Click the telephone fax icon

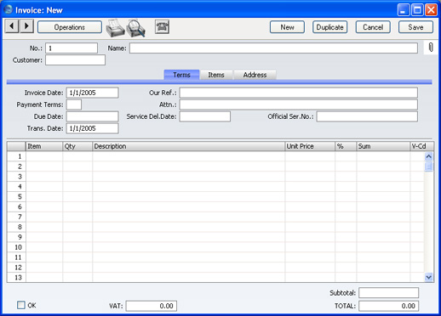coord(162,27)
